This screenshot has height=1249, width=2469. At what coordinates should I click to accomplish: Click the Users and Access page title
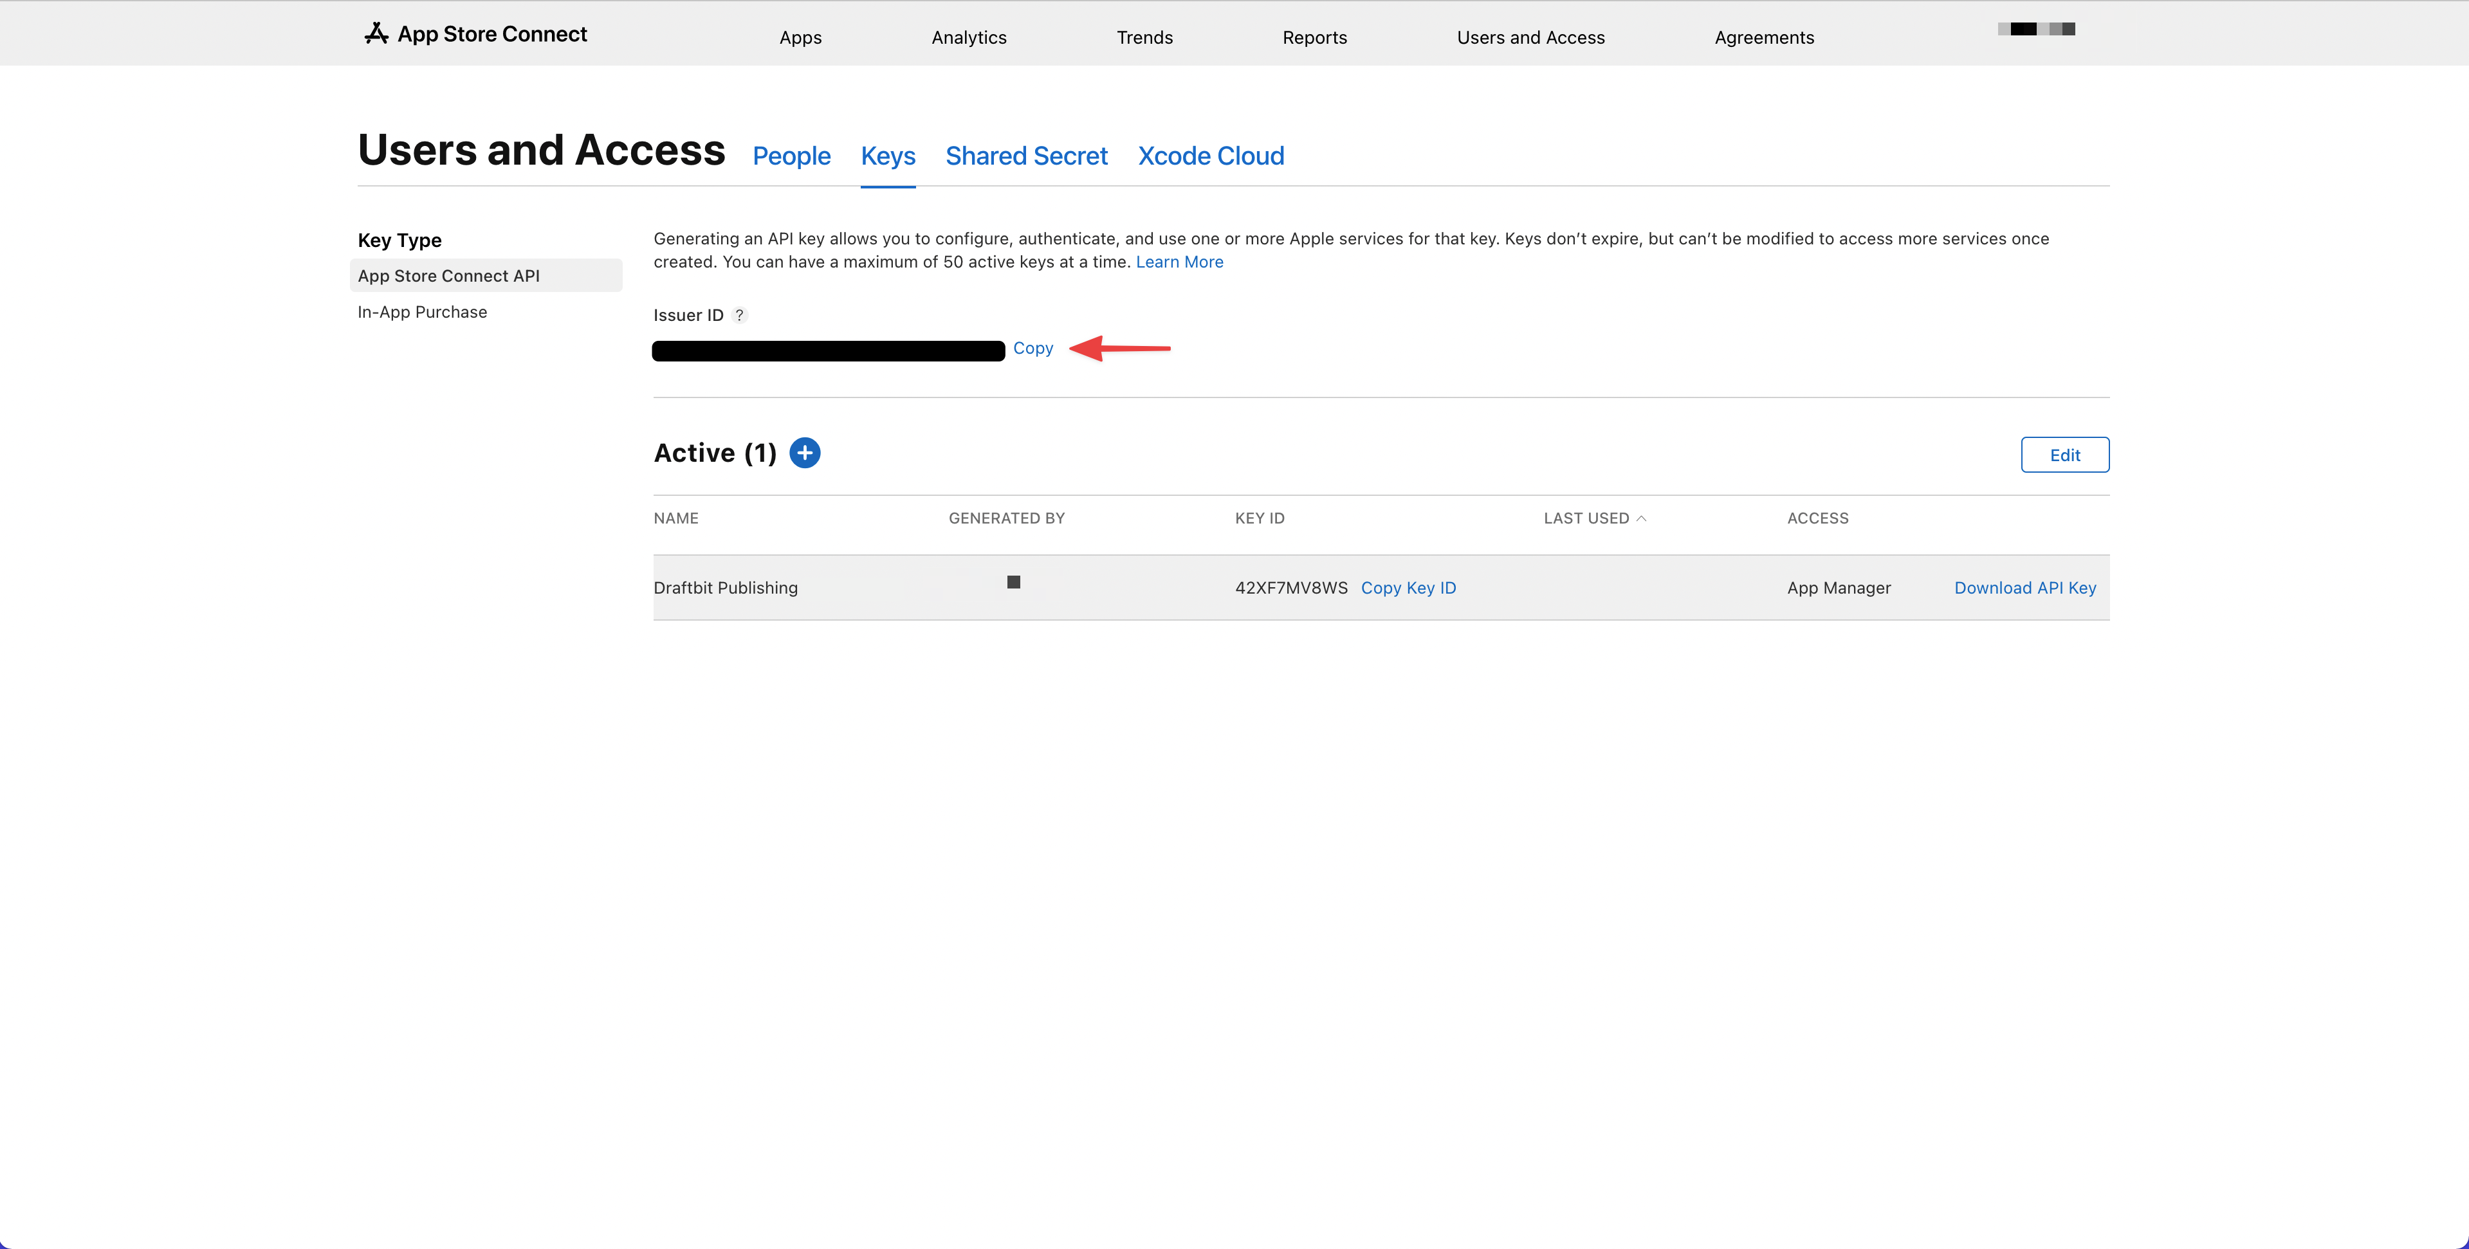click(x=540, y=150)
